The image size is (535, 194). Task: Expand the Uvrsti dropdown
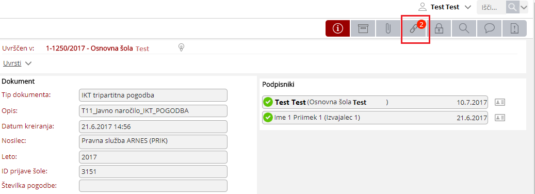pos(17,63)
